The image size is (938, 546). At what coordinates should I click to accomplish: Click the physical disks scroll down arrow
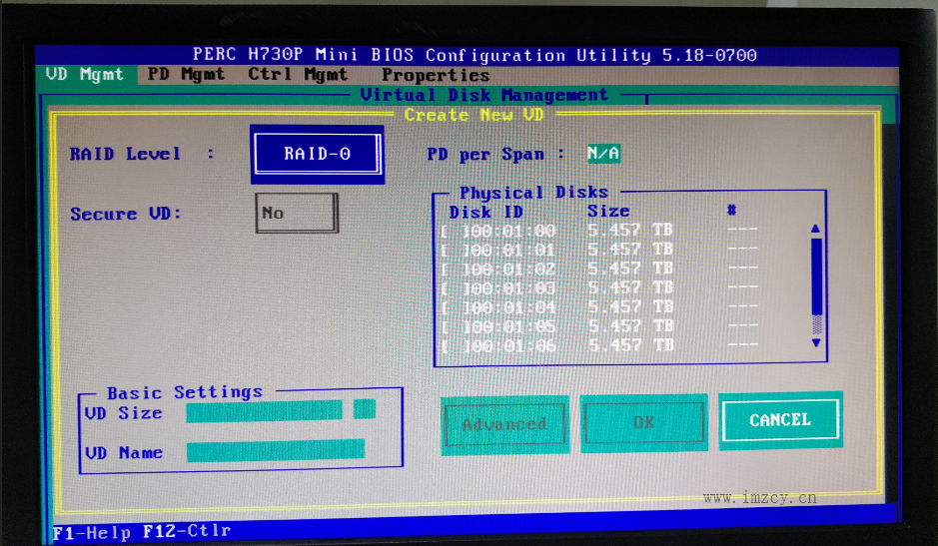point(816,342)
